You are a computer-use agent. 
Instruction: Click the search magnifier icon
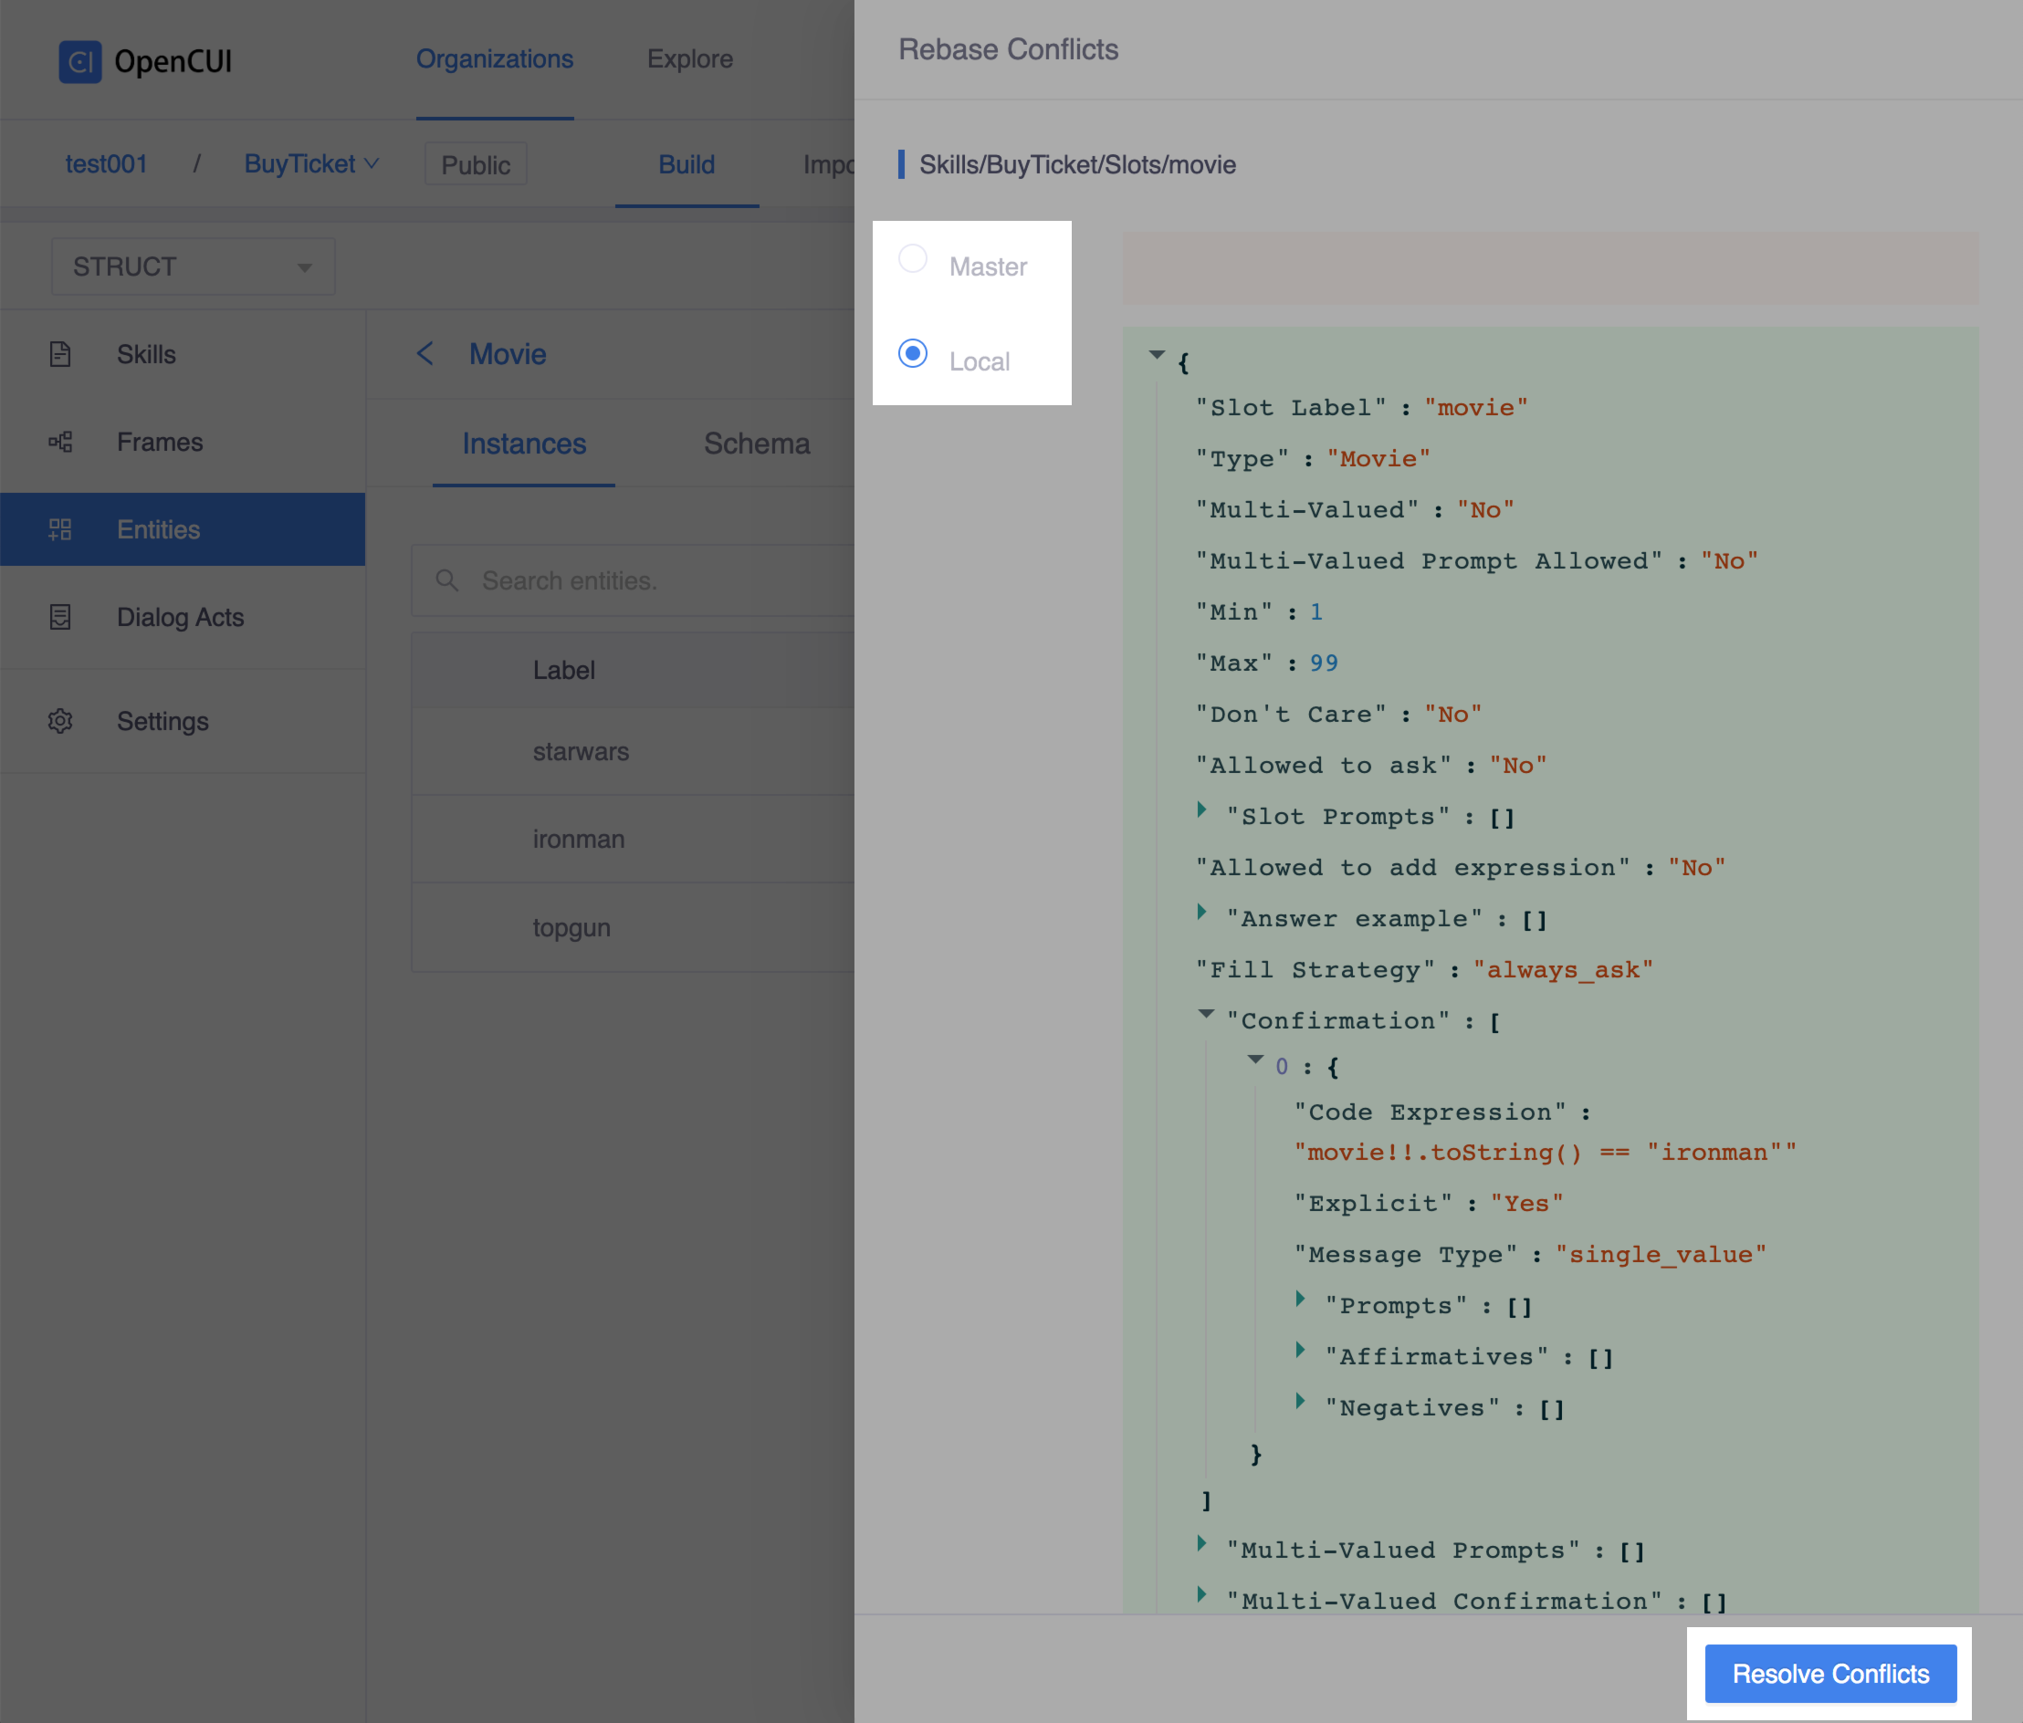tap(447, 580)
